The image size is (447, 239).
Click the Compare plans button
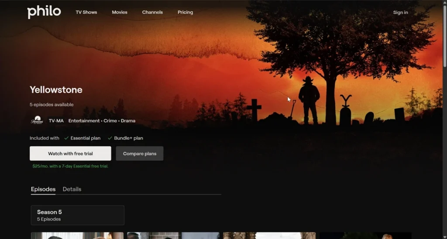(x=140, y=154)
